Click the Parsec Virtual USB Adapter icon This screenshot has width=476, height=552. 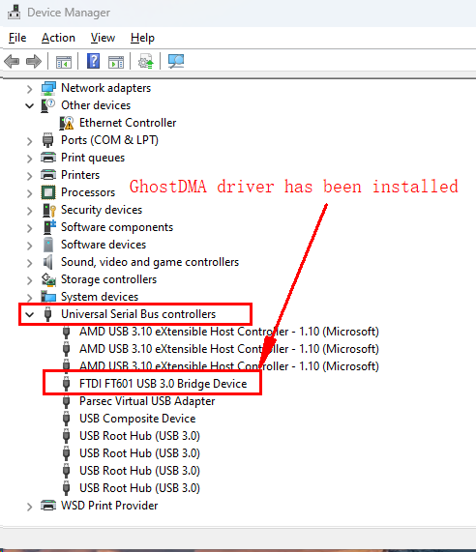point(66,401)
